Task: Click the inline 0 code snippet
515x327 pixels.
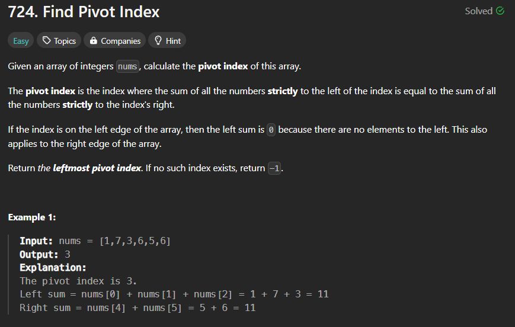Action: click(x=271, y=130)
